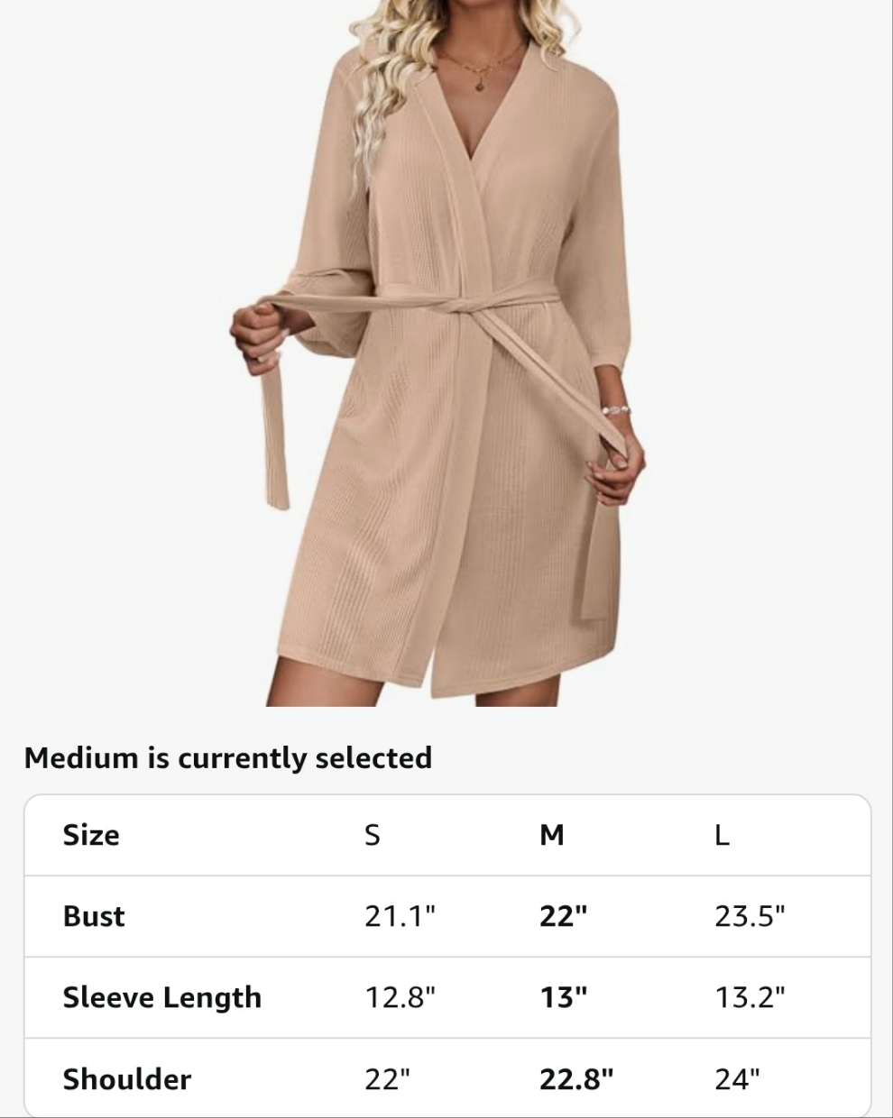The image size is (893, 1118).
Task: Click the Sleeve Length row label
Action: pyautogui.click(x=162, y=998)
